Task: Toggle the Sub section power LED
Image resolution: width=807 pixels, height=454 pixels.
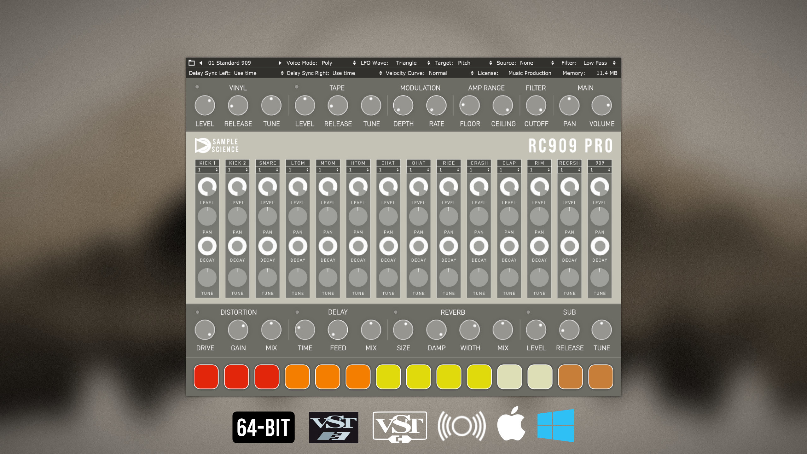Action: [x=528, y=312]
